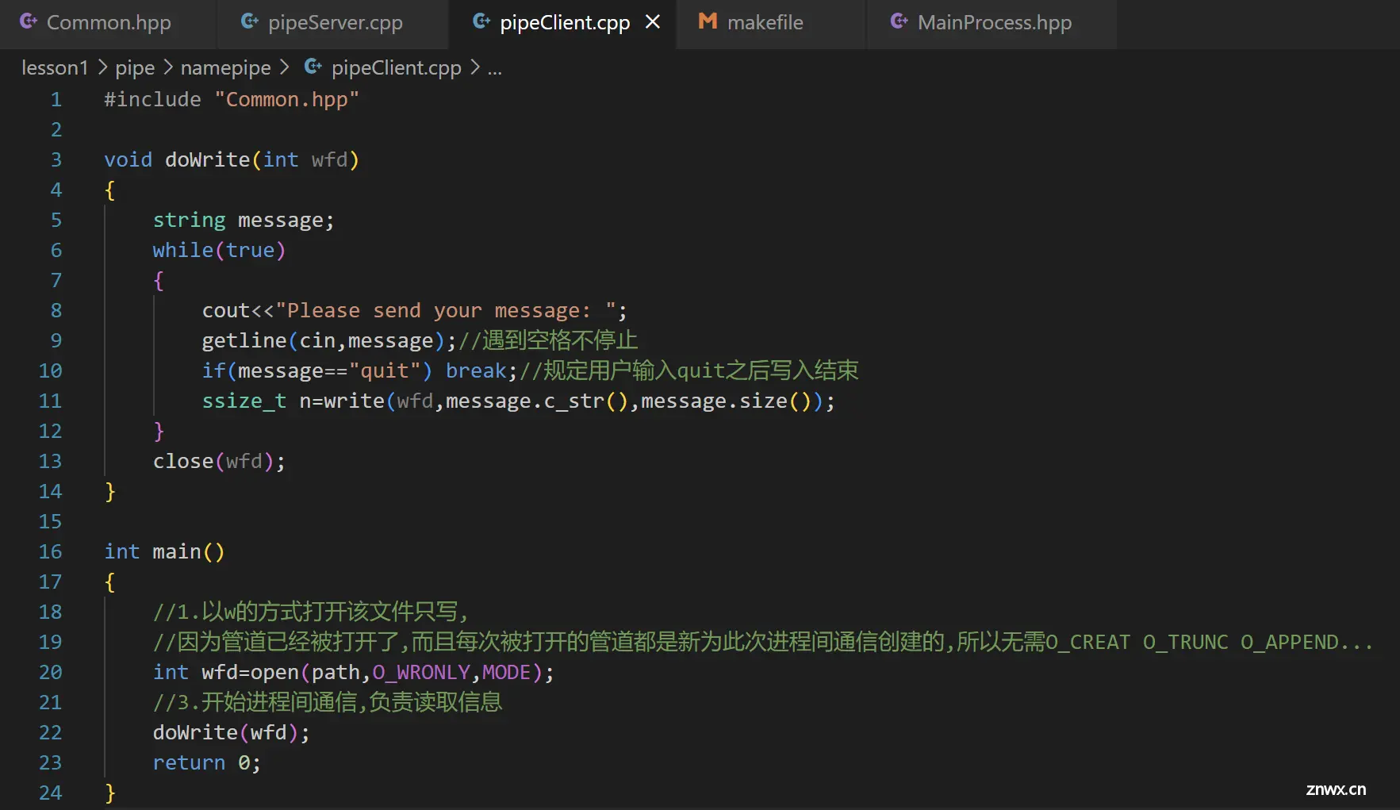The width and height of the screenshot is (1400, 810).
Task: Click the "Common.hpp" include string
Action: click(286, 99)
